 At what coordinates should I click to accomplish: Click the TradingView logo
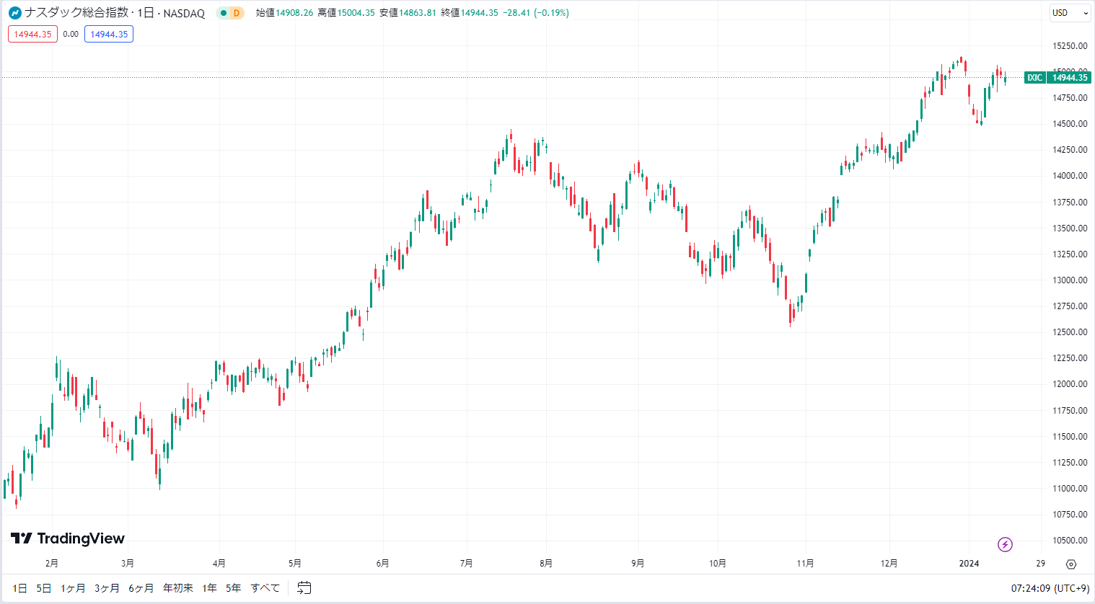pos(68,538)
